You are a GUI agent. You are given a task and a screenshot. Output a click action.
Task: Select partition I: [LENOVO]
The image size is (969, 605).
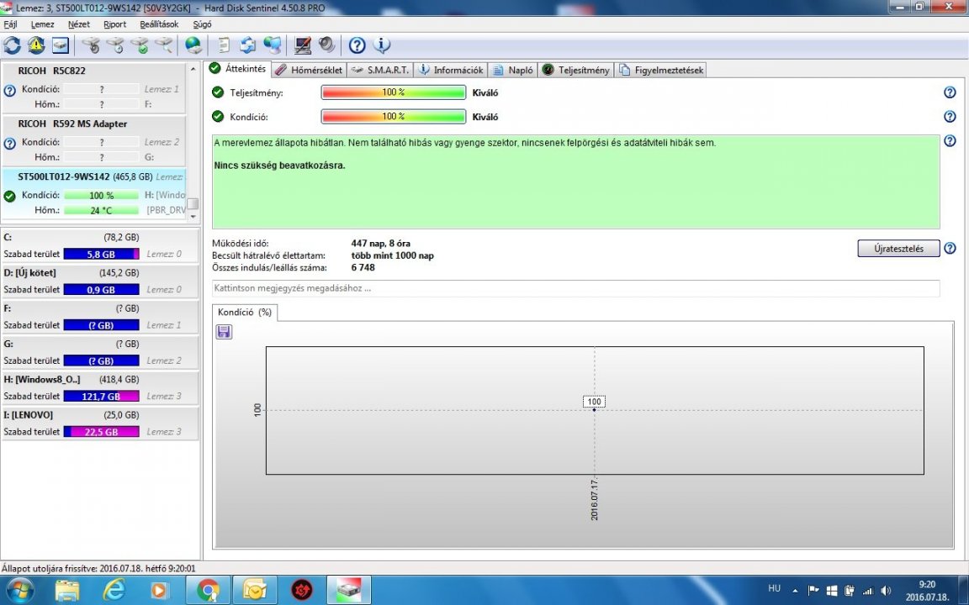point(99,423)
